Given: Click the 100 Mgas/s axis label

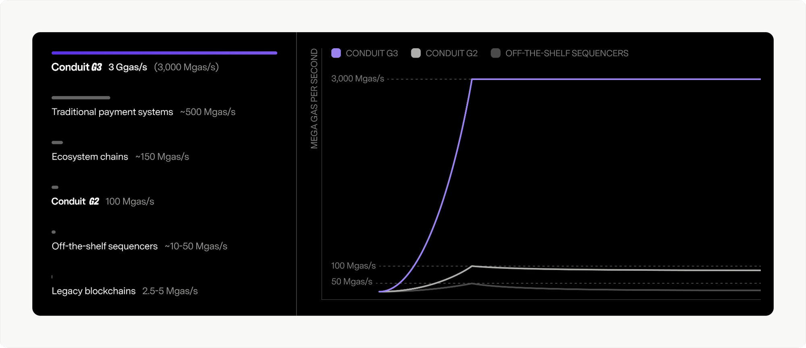Looking at the screenshot, I should [353, 266].
